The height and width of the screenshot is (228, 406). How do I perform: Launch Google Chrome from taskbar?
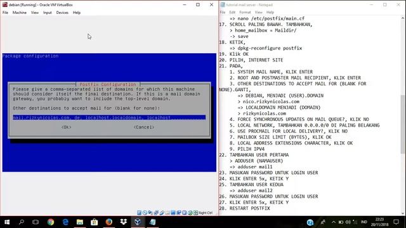51,222
